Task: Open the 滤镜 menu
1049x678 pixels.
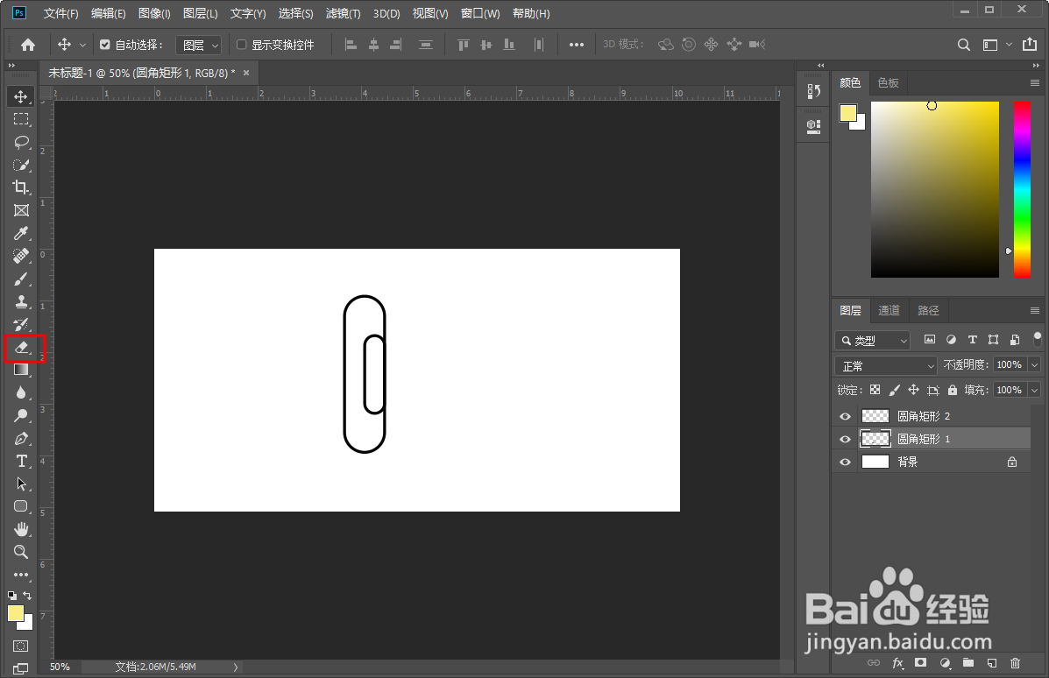Action: (342, 13)
